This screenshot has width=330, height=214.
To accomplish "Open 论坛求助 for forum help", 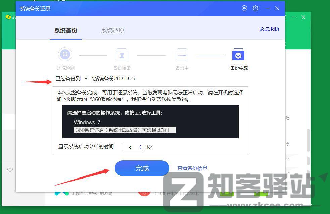I will (x=269, y=29).
